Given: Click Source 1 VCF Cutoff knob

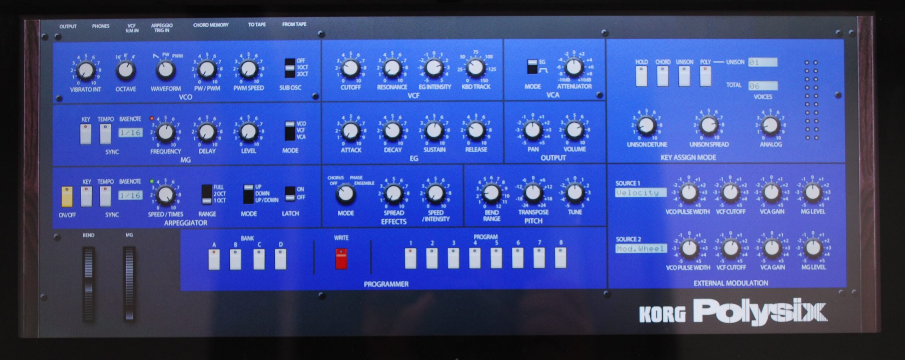Looking at the screenshot, I should pos(730,193).
